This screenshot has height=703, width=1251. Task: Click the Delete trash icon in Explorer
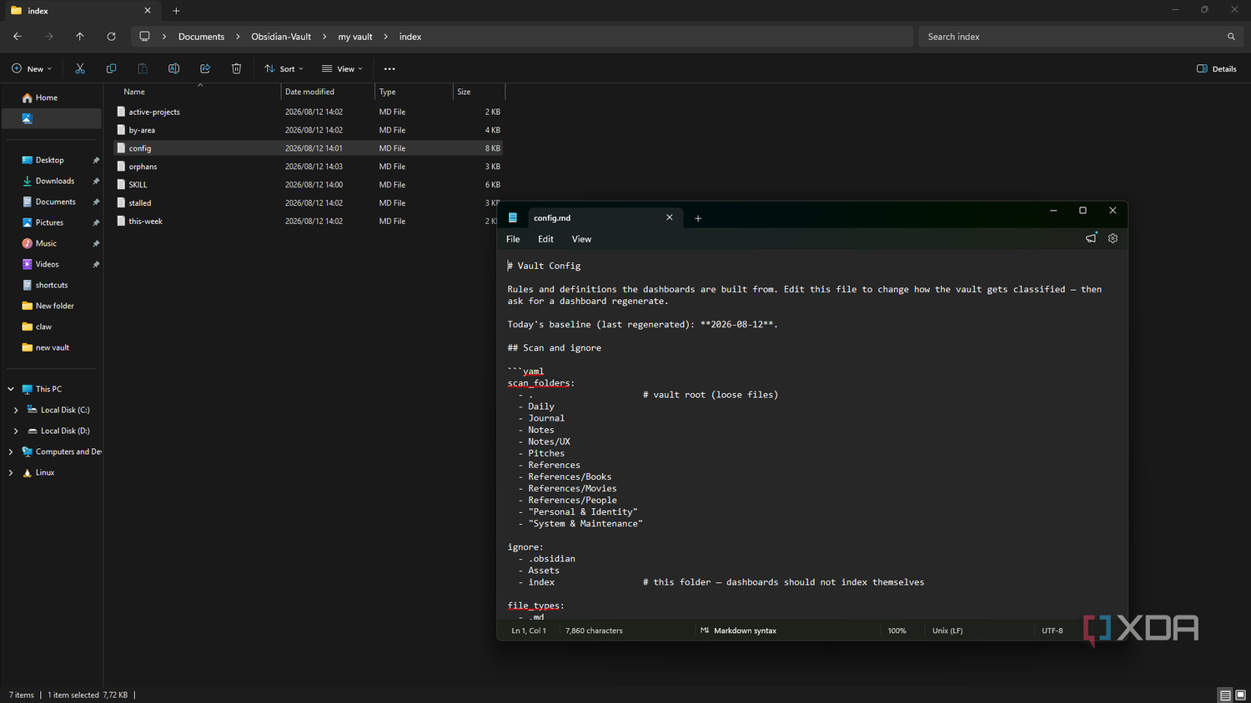pos(236,68)
